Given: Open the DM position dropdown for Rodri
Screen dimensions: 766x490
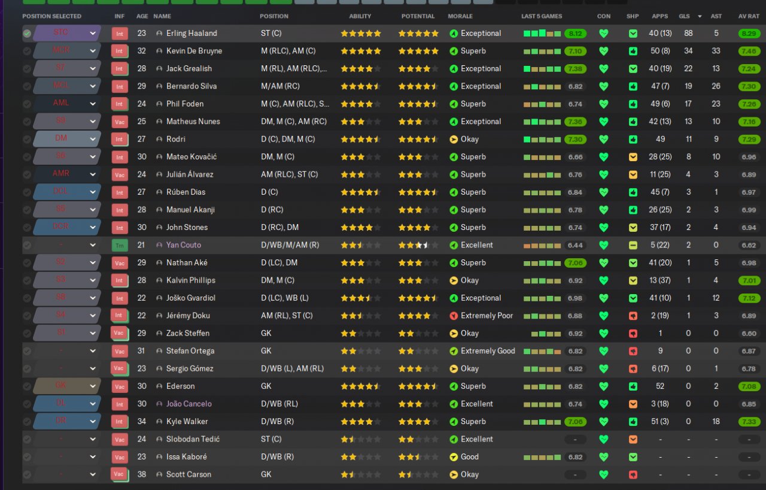Looking at the screenshot, I should (x=66, y=139).
